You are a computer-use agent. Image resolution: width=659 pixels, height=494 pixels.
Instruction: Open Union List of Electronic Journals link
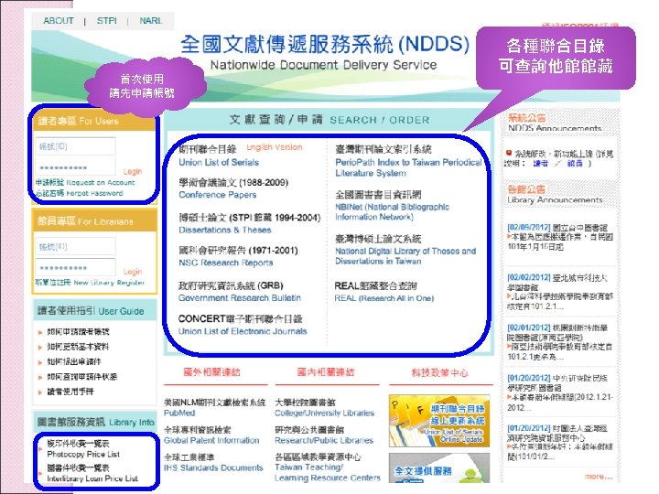click(x=243, y=331)
